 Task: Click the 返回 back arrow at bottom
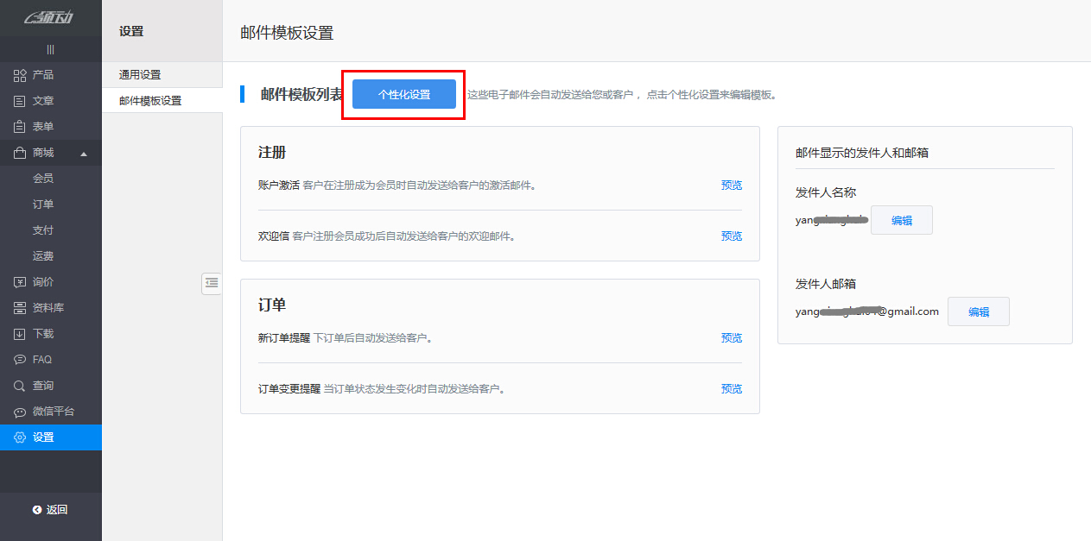coord(50,509)
